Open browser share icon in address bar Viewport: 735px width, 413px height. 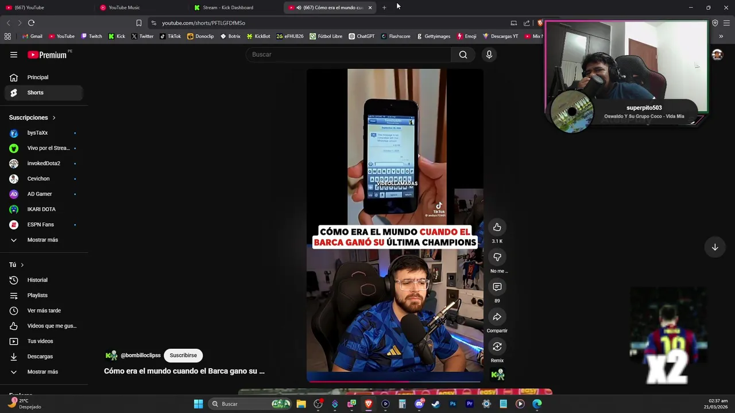pos(527,23)
